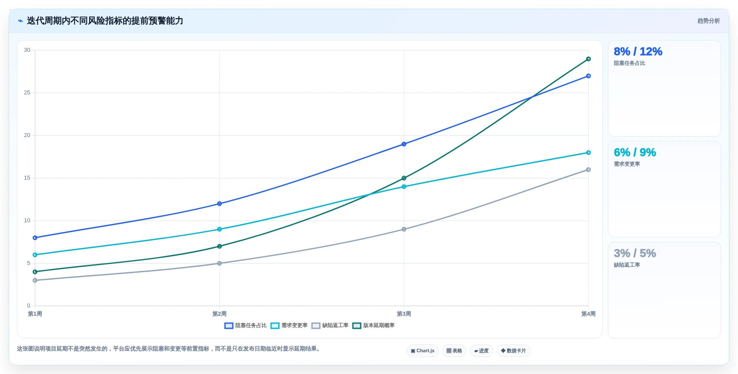Click the 数据卡片 tag button
This screenshot has height=374, width=738.
pyautogui.click(x=513, y=351)
